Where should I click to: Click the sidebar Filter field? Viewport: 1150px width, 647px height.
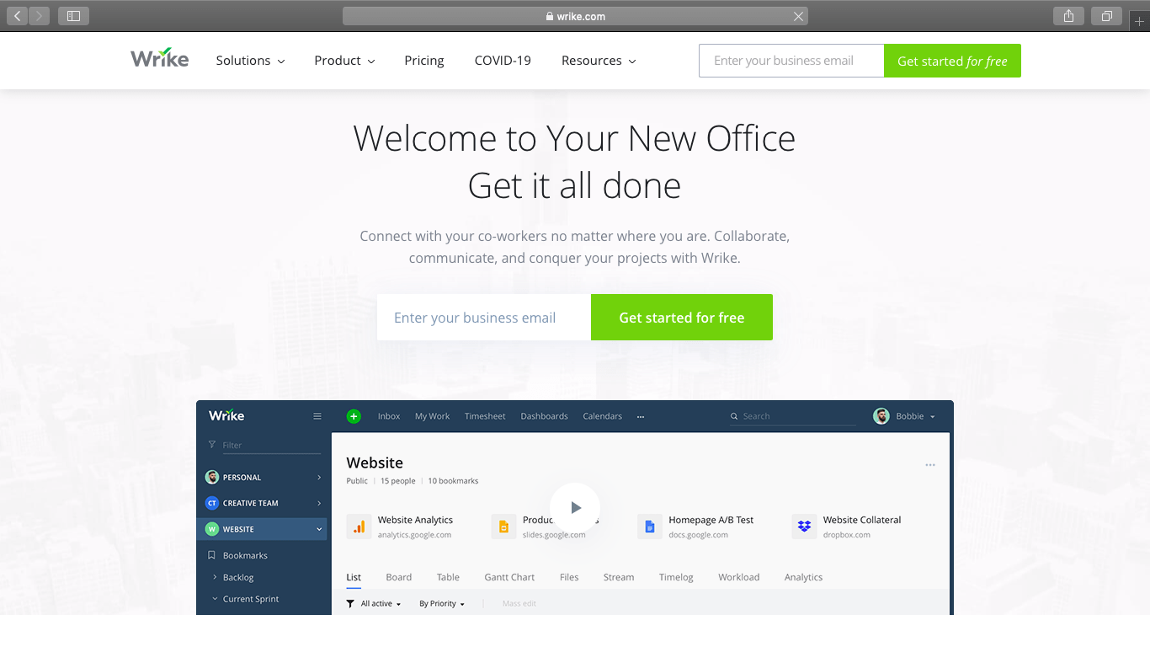point(264,445)
